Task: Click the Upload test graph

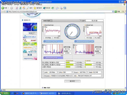Action: [x=93, y=31]
